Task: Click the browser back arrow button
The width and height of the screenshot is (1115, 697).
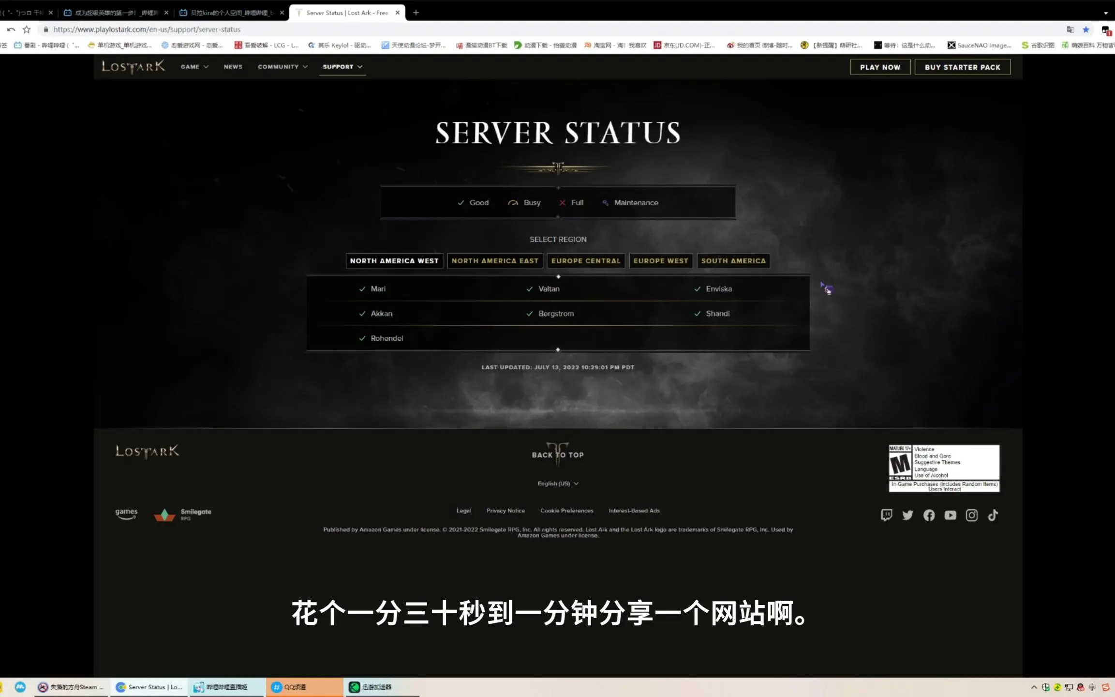Action: [11, 30]
